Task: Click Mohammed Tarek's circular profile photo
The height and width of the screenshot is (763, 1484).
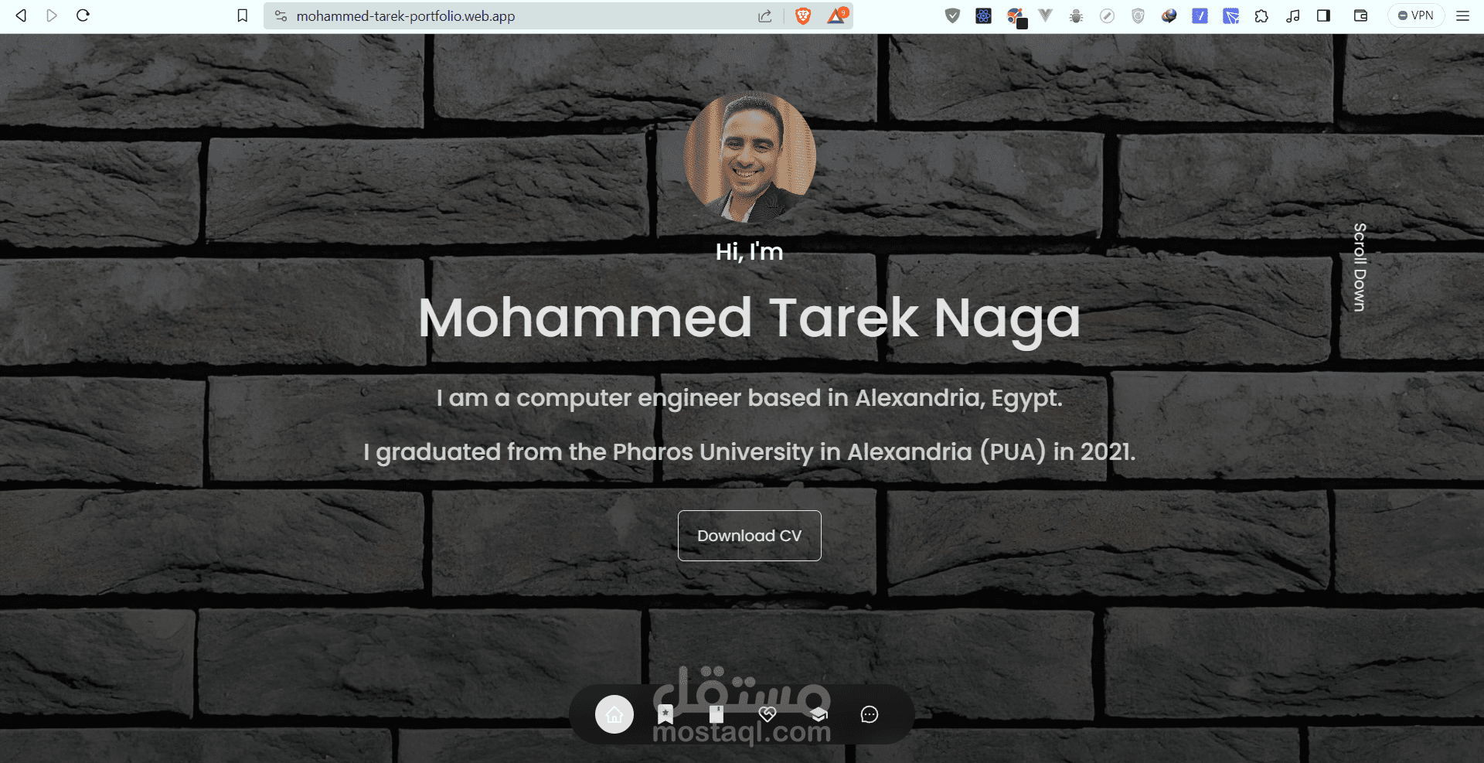Action: tap(749, 157)
